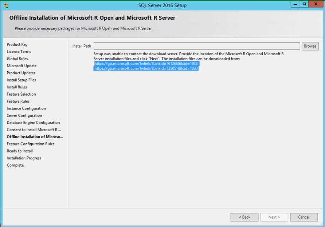Select Install Setup Files step
Screen dimensions: 325x227
(21, 80)
